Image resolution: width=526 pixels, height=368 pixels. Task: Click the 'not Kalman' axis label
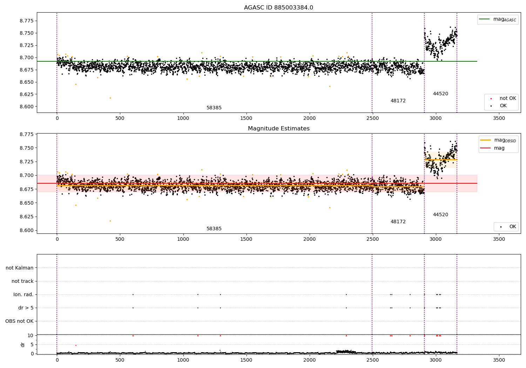tap(20, 268)
